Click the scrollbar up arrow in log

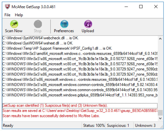pyautogui.click(x=160, y=39)
